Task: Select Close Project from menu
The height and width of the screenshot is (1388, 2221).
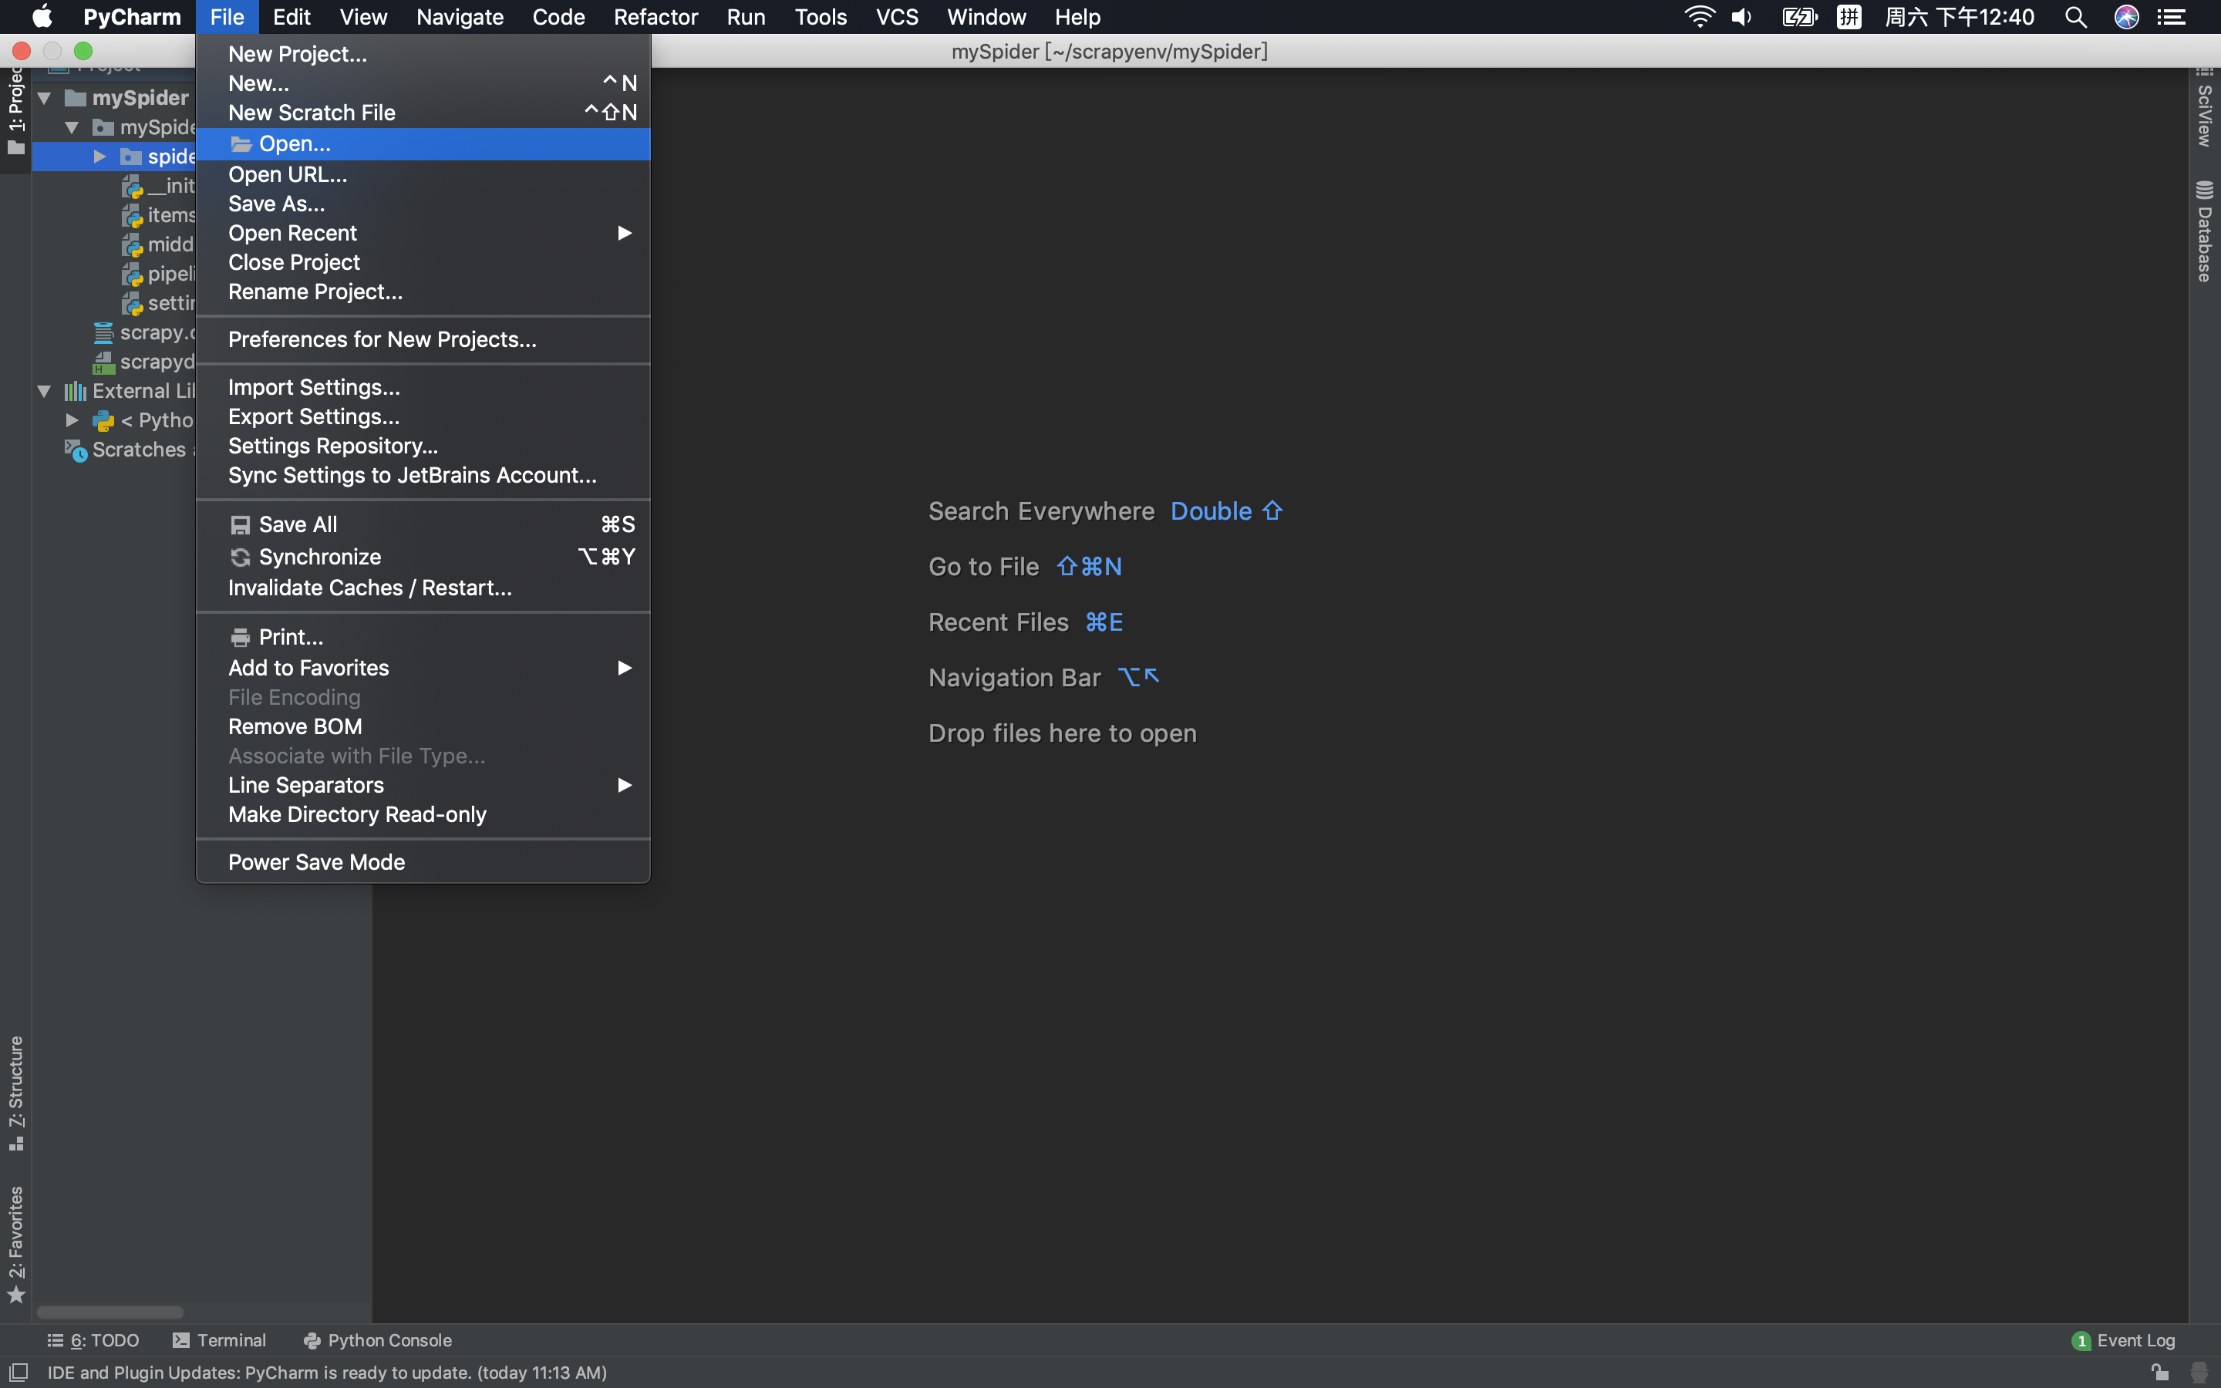Action: click(x=294, y=262)
